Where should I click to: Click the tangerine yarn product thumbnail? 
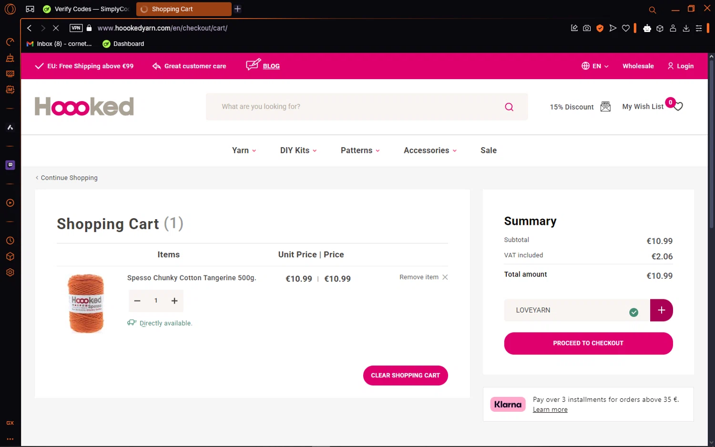(86, 303)
